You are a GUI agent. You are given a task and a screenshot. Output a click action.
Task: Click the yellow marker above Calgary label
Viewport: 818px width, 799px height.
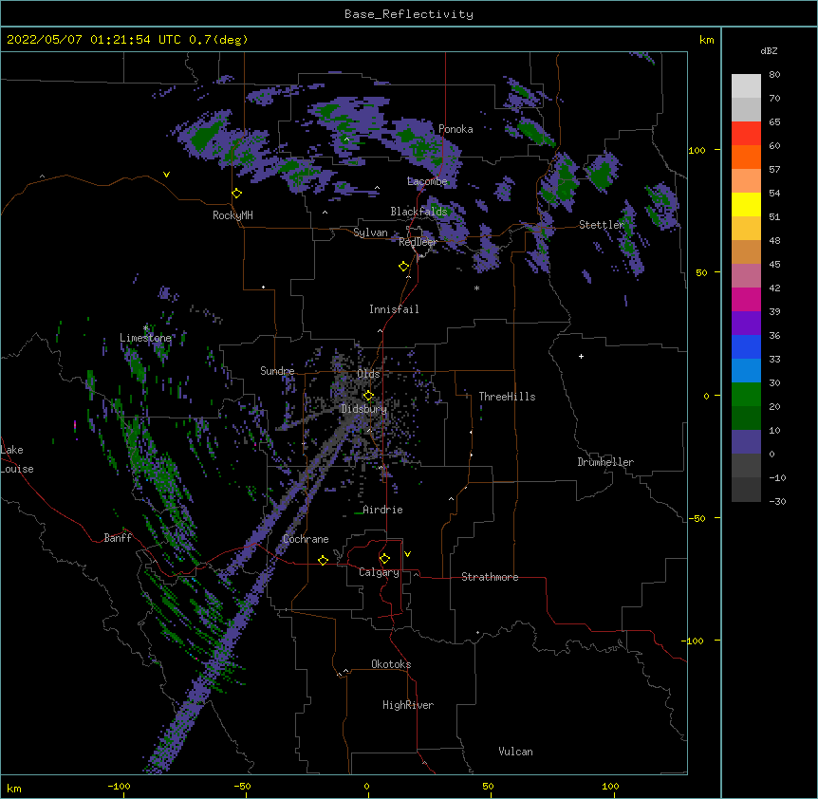384,559
